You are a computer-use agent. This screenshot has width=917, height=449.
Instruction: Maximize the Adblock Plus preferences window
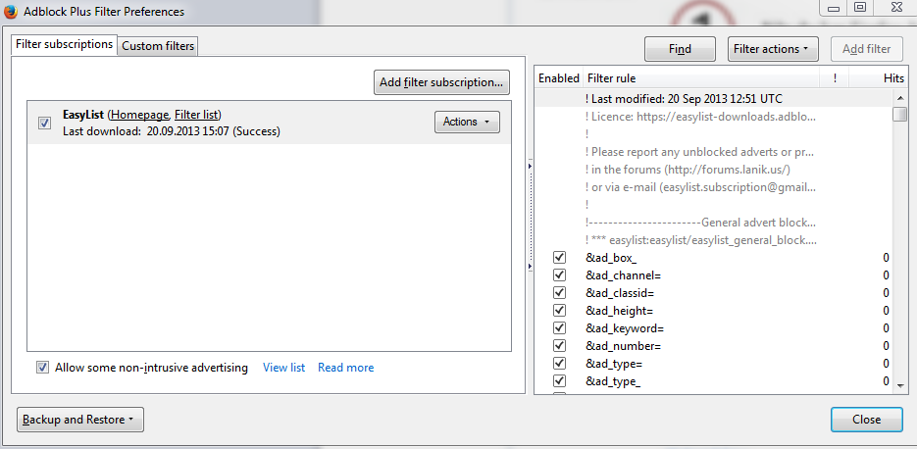tap(860, 7)
